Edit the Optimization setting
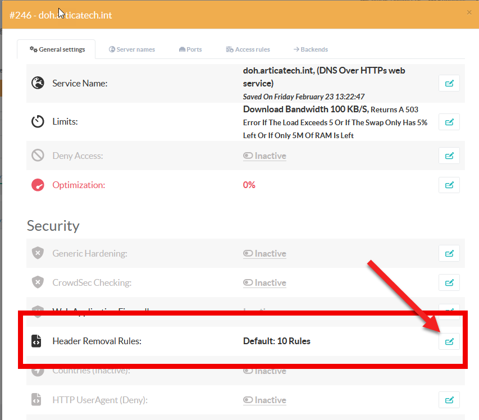479x420 pixels. [449, 185]
